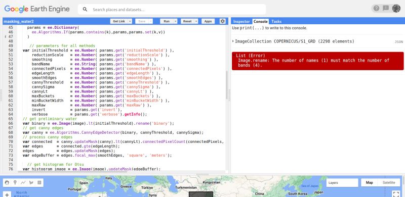Click the Apps button

coord(208,21)
